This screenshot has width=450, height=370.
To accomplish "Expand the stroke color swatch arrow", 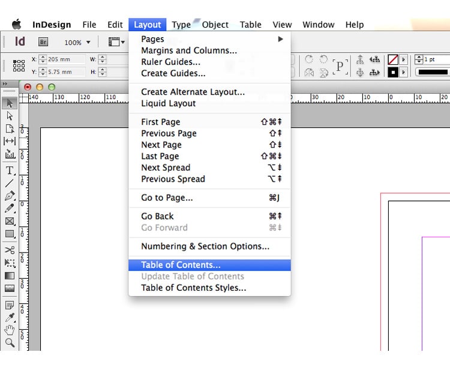I will pos(404,59).
